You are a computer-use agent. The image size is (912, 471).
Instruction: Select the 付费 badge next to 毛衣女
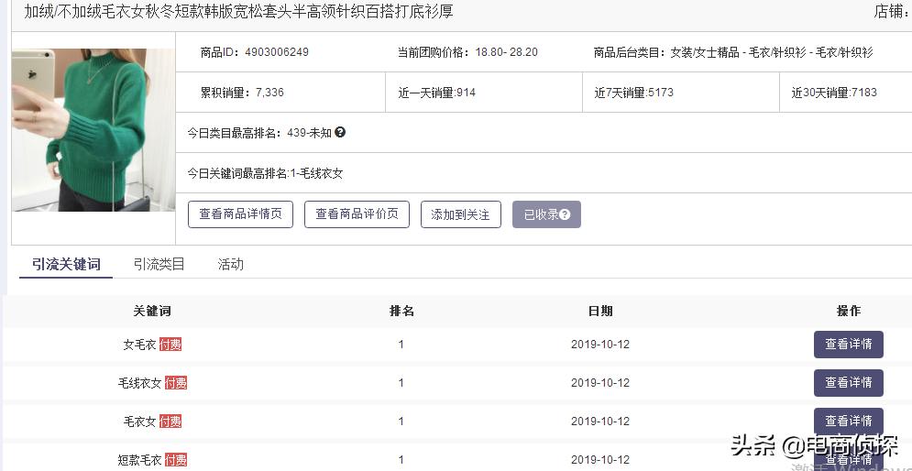[170, 422]
